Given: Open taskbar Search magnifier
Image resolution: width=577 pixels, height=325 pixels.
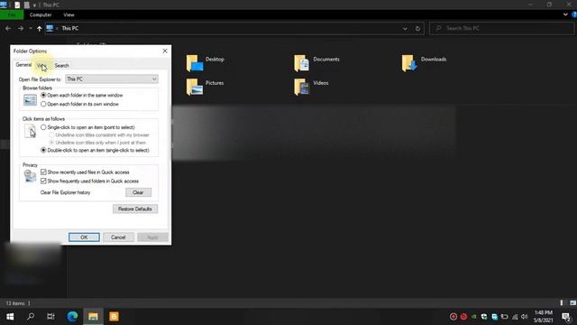Looking at the screenshot, I should (31, 317).
